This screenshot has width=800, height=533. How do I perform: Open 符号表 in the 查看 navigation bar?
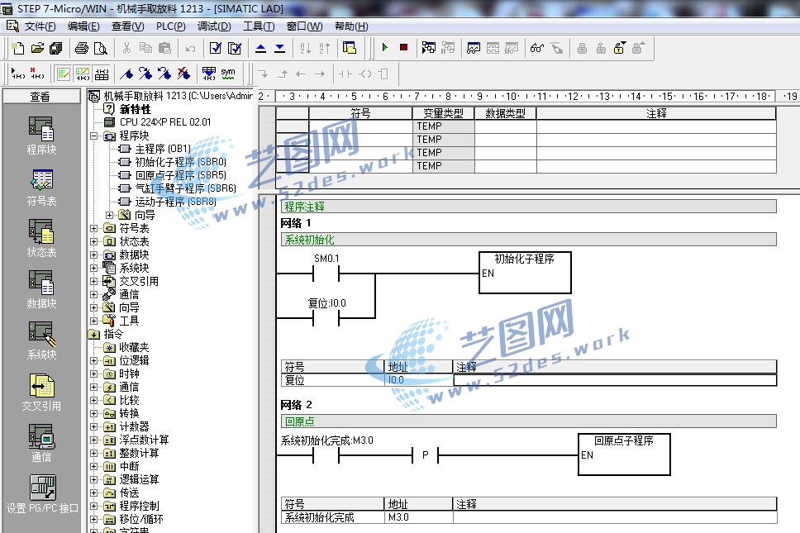coord(41,187)
